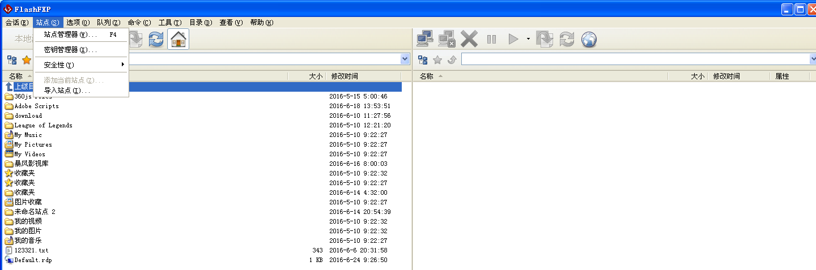The height and width of the screenshot is (270, 816).
Task: Click the Disconnect computers icon
Action: pos(447,39)
